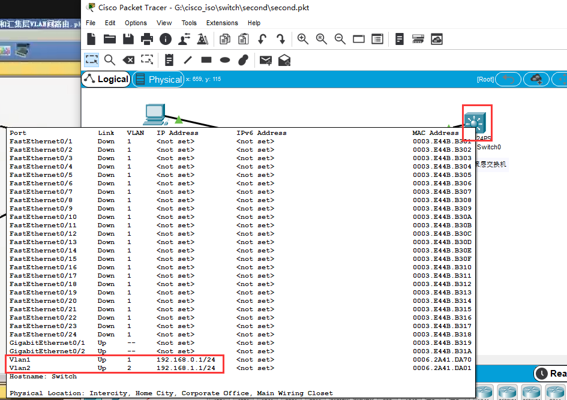Select the marquee Select tool
Image resolution: width=567 pixels, height=400 pixels.
tap(91, 60)
